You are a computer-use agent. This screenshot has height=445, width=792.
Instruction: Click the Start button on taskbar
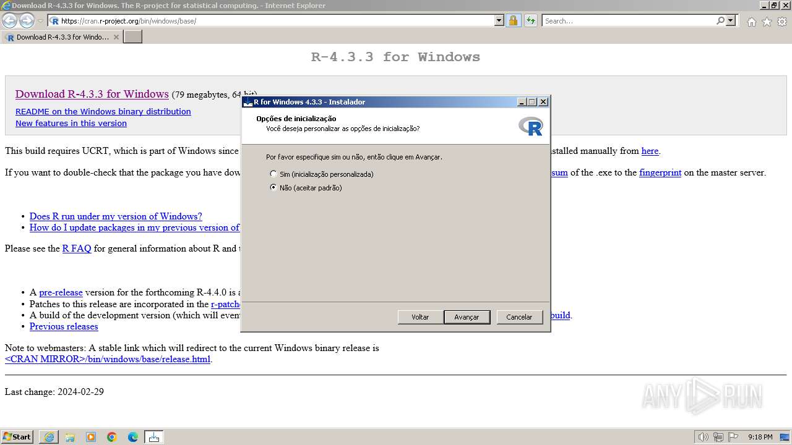pyautogui.click(x=17, y=437)
